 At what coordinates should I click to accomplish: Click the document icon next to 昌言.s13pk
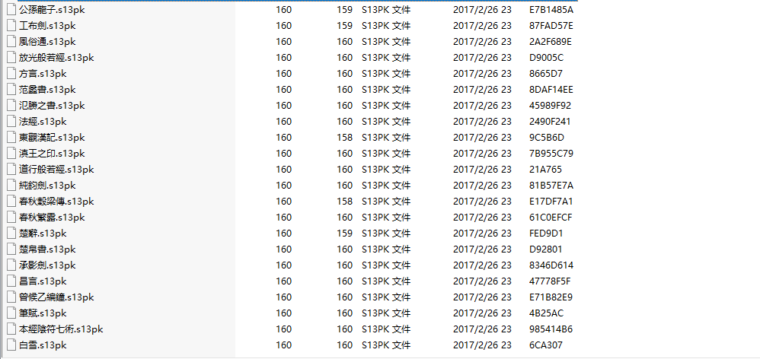[x=11, y=281]
